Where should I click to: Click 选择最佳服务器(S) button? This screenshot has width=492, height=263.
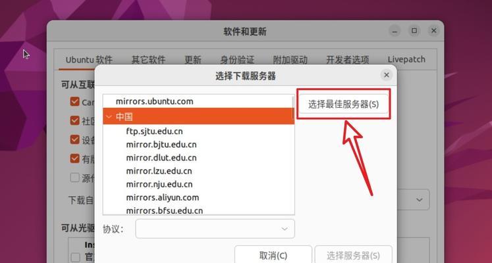343,105
